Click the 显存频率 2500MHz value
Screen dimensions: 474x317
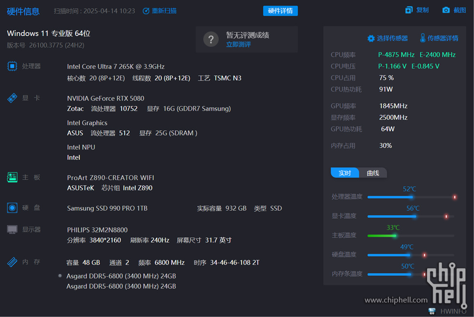(393, 117)
